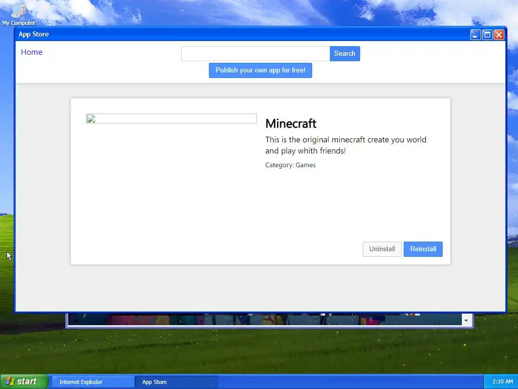Maximize the App Store window
Screen dimensions: 518x389
pos(487,35)
